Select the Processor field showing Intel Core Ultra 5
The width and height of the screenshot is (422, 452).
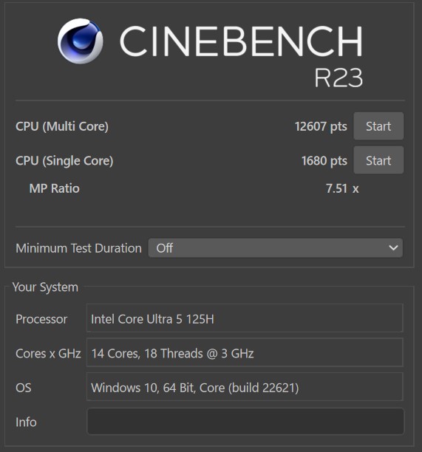pos(245,318)
